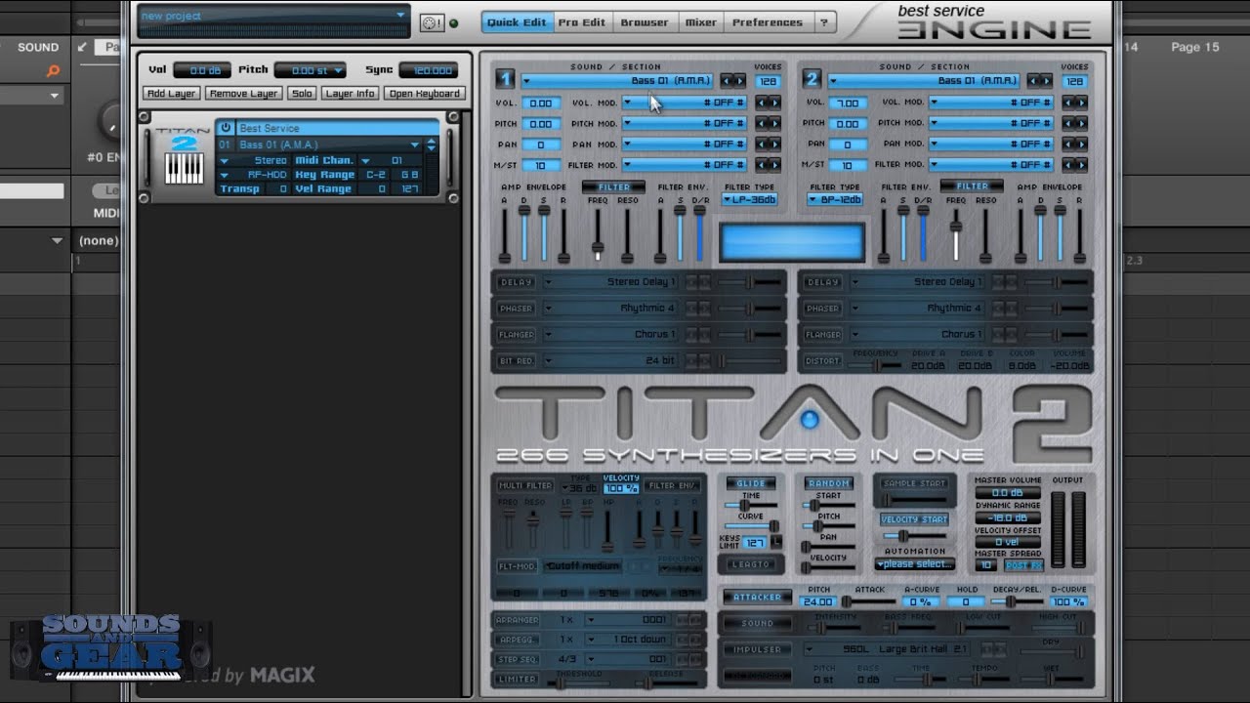
Task: Switch to Pro Edit tab
Action: [x=582, y=22]
